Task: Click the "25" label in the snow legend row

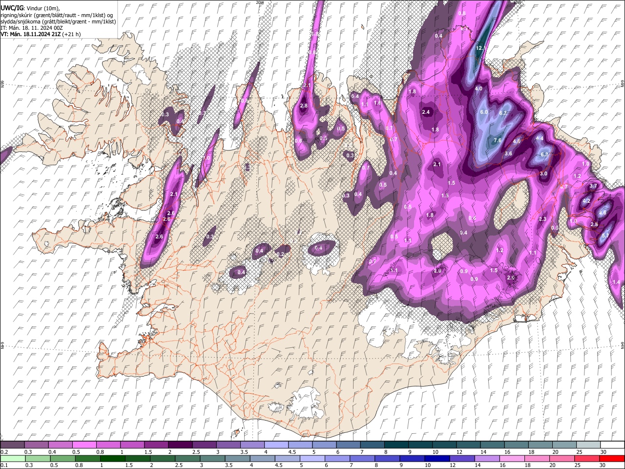Action: (579, 452)
